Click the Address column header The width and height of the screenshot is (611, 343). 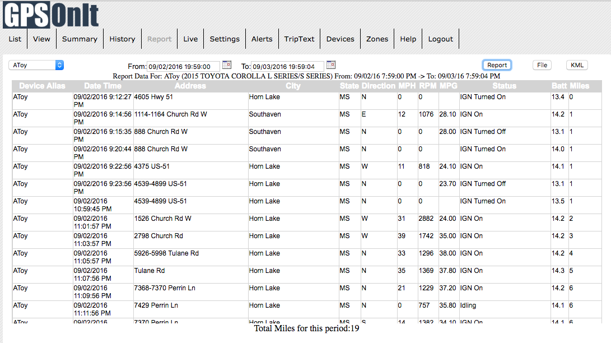pyautogui.click(x=190, y=86)
